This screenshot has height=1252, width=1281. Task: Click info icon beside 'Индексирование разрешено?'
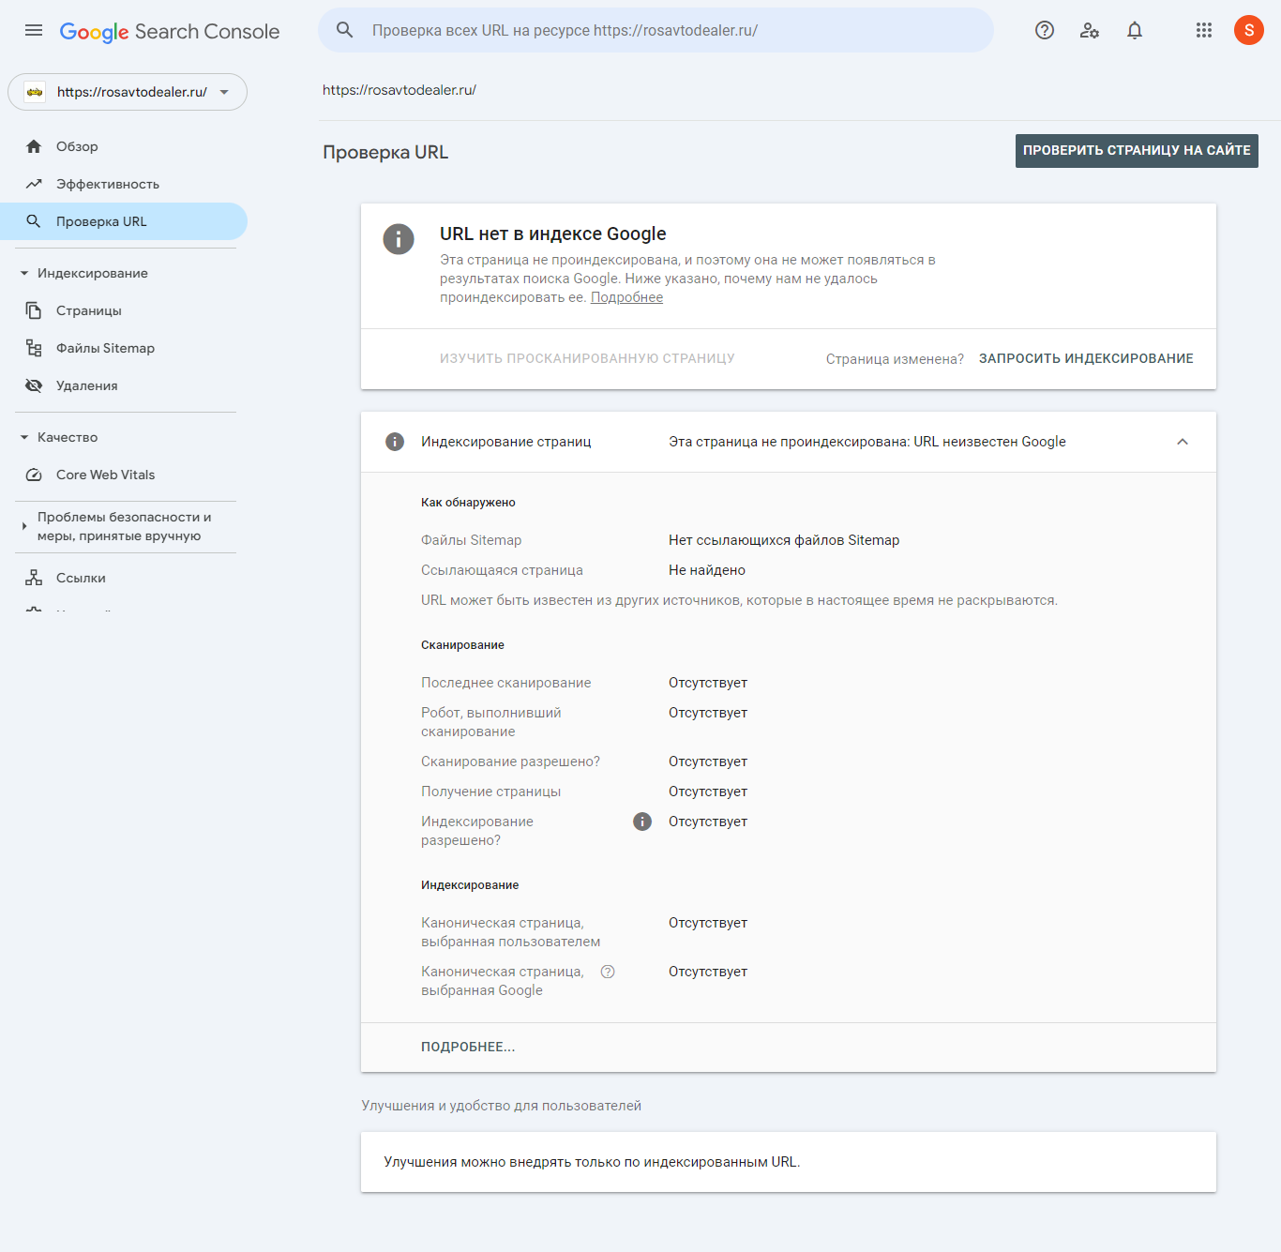pyautogui.click(x=642, y=822)
